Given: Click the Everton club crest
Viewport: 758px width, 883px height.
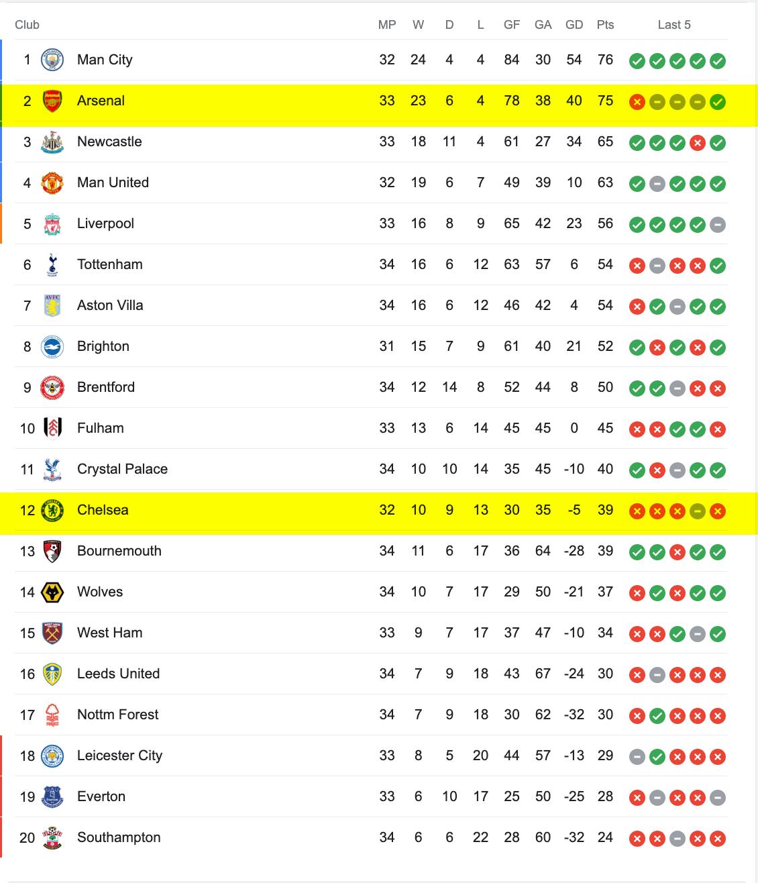Looking at the screenshot, I should (52, 796).
